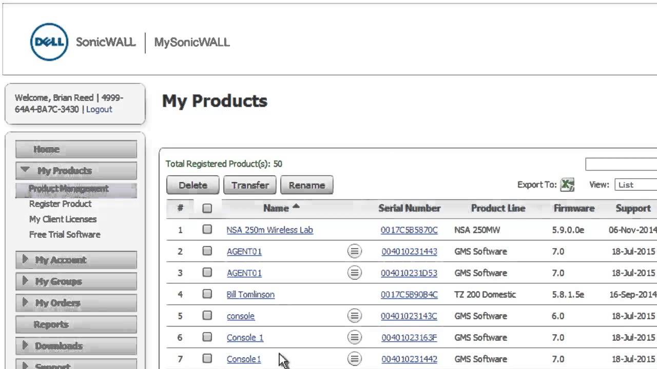Click the Total Registered Products text
The image size is (657, 369).
coord(224,164)
